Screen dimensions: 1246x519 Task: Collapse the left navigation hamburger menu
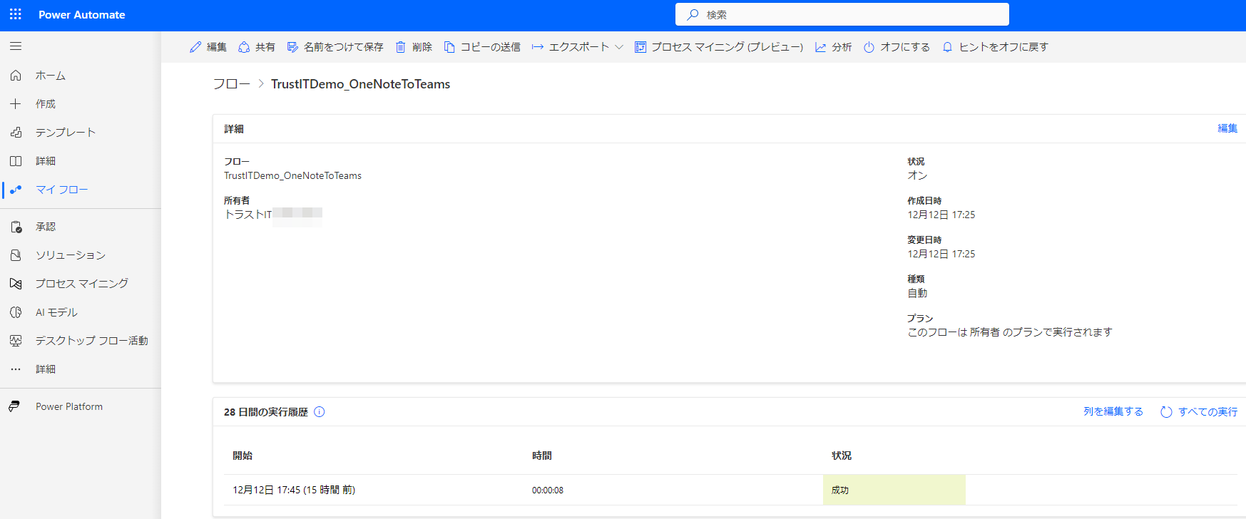pos(16,46)
